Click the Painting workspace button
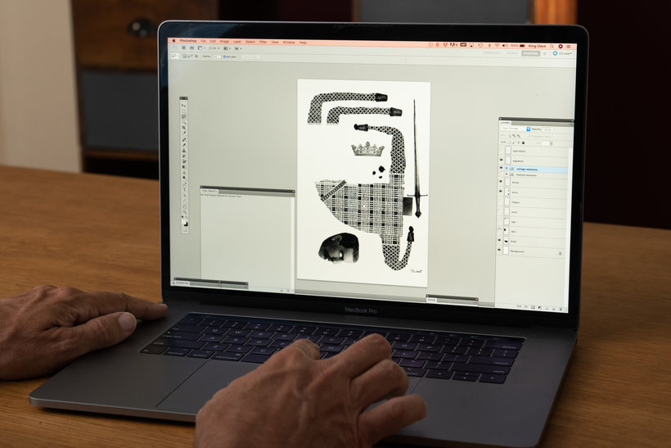This screenshot has width=671, height=448. [531, 53]
